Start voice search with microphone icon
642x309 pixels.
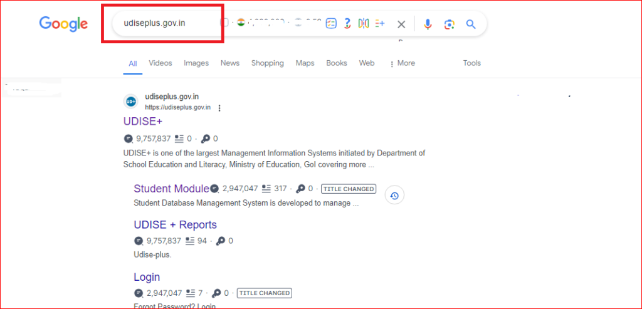[428, 24]
